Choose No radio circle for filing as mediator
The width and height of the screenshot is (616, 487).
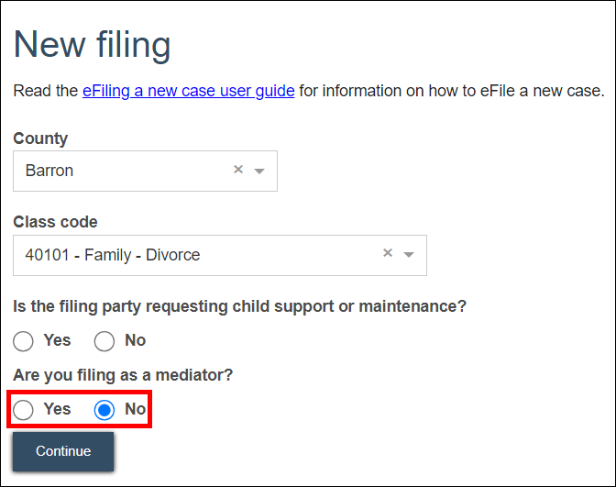(x=104, y=410)
